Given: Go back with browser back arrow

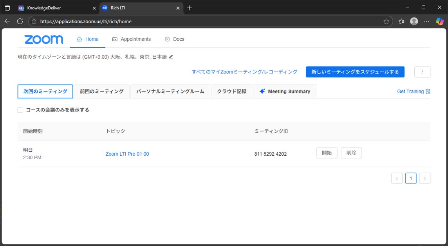Looking at the screenshot, I should 7,22.
